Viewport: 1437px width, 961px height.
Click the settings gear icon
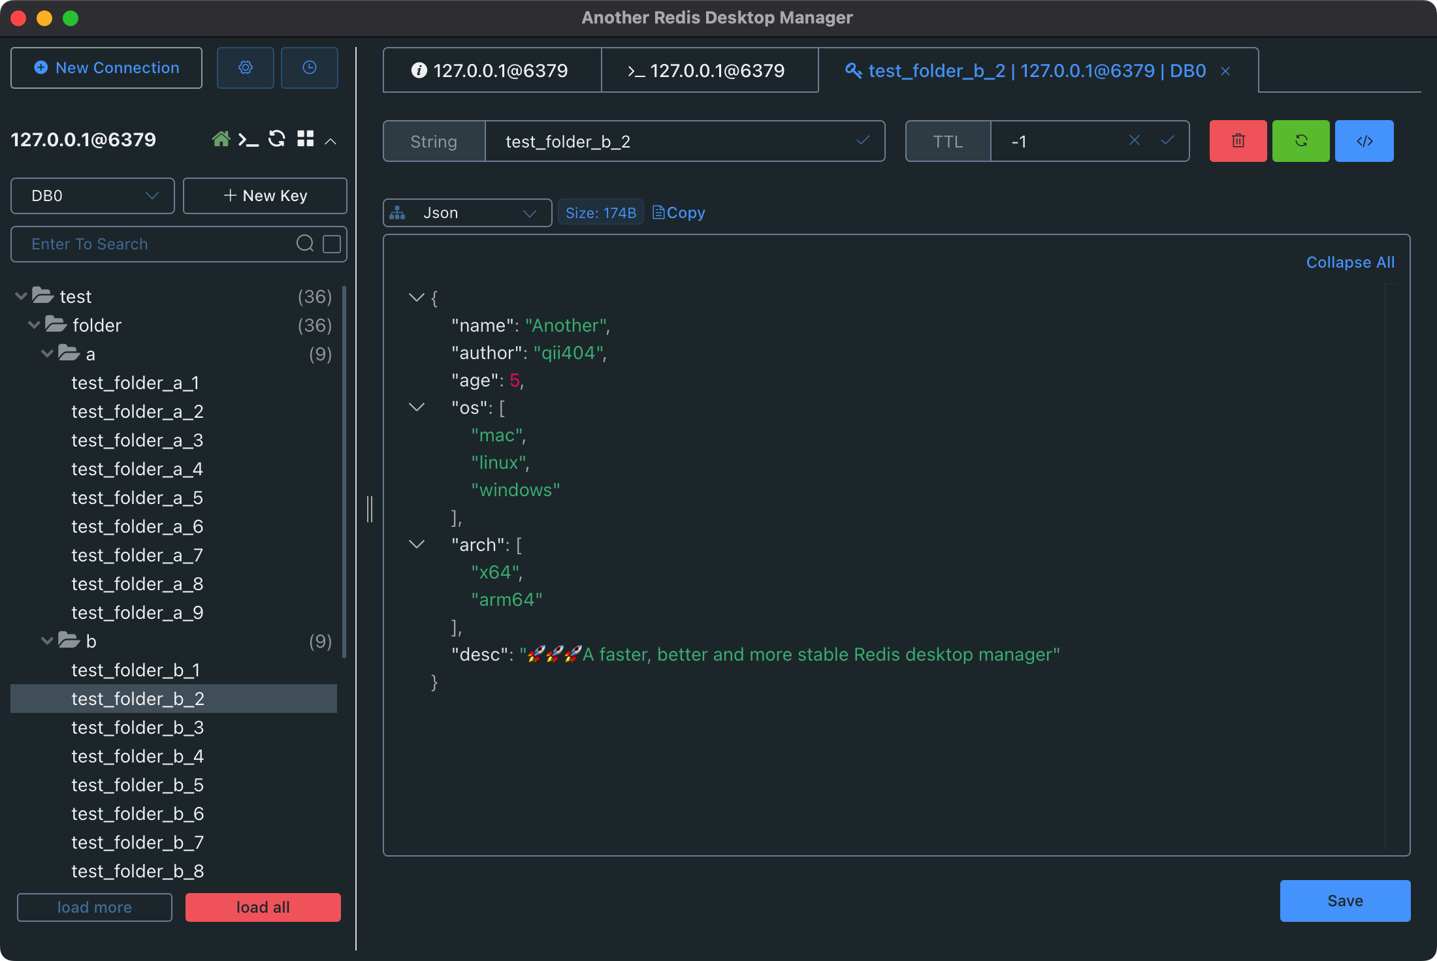click(x=245, y=69)
